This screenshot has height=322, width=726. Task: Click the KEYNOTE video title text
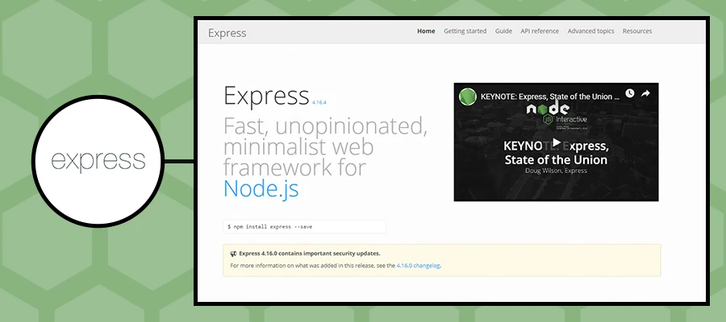point(549,97)
